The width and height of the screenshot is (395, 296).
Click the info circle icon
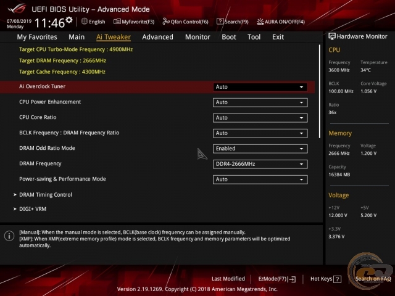pyautogui.click(x=9, y=236)
